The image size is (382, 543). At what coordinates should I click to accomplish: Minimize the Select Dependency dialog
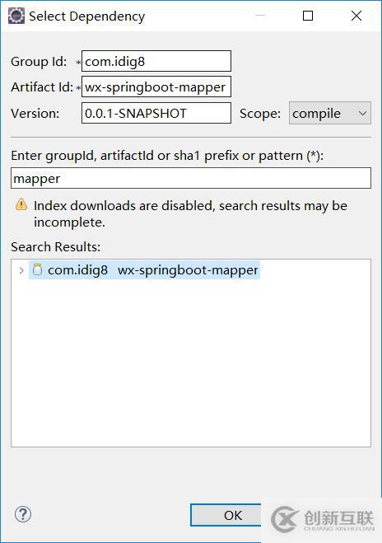coord(260,16)
